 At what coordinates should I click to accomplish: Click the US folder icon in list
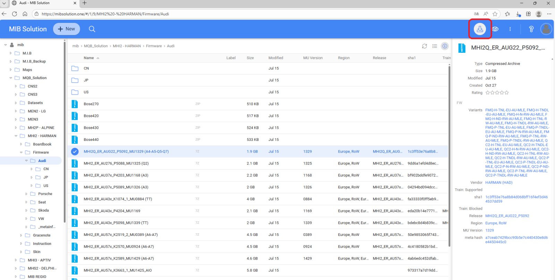[75, 92]
